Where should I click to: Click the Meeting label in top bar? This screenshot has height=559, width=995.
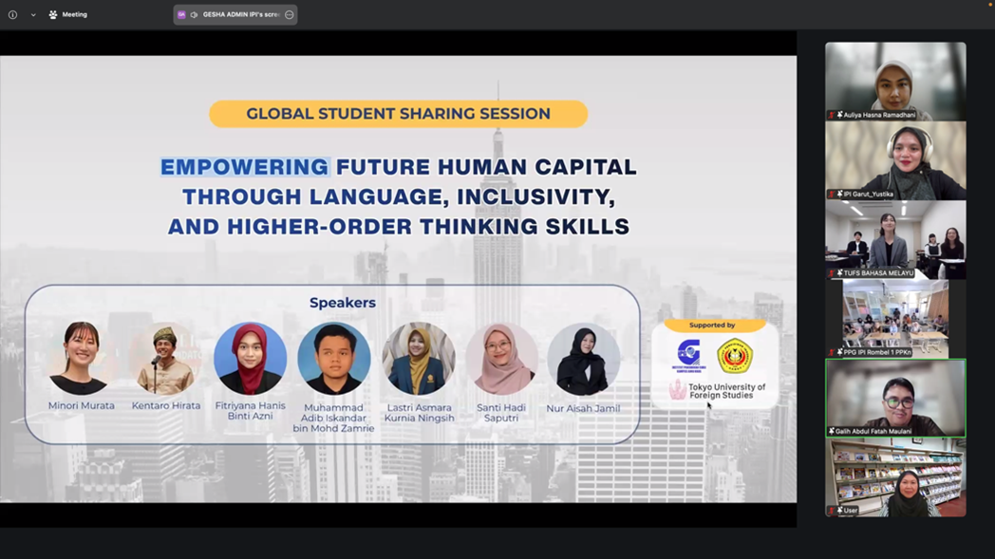tap(74, 15)
